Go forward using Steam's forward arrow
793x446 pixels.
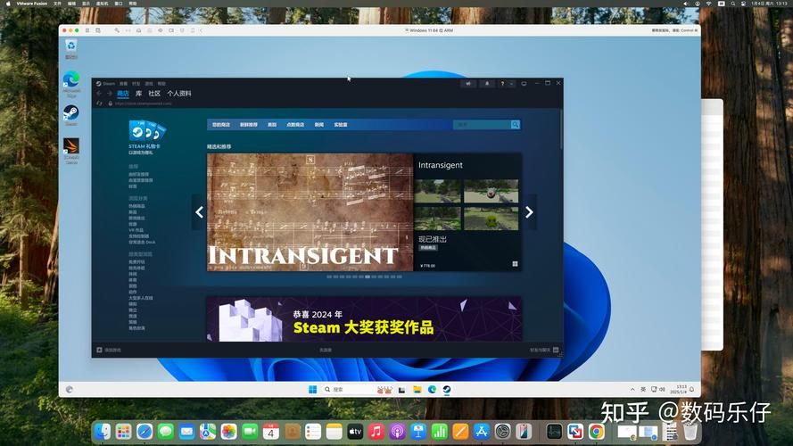click(109, 94)
